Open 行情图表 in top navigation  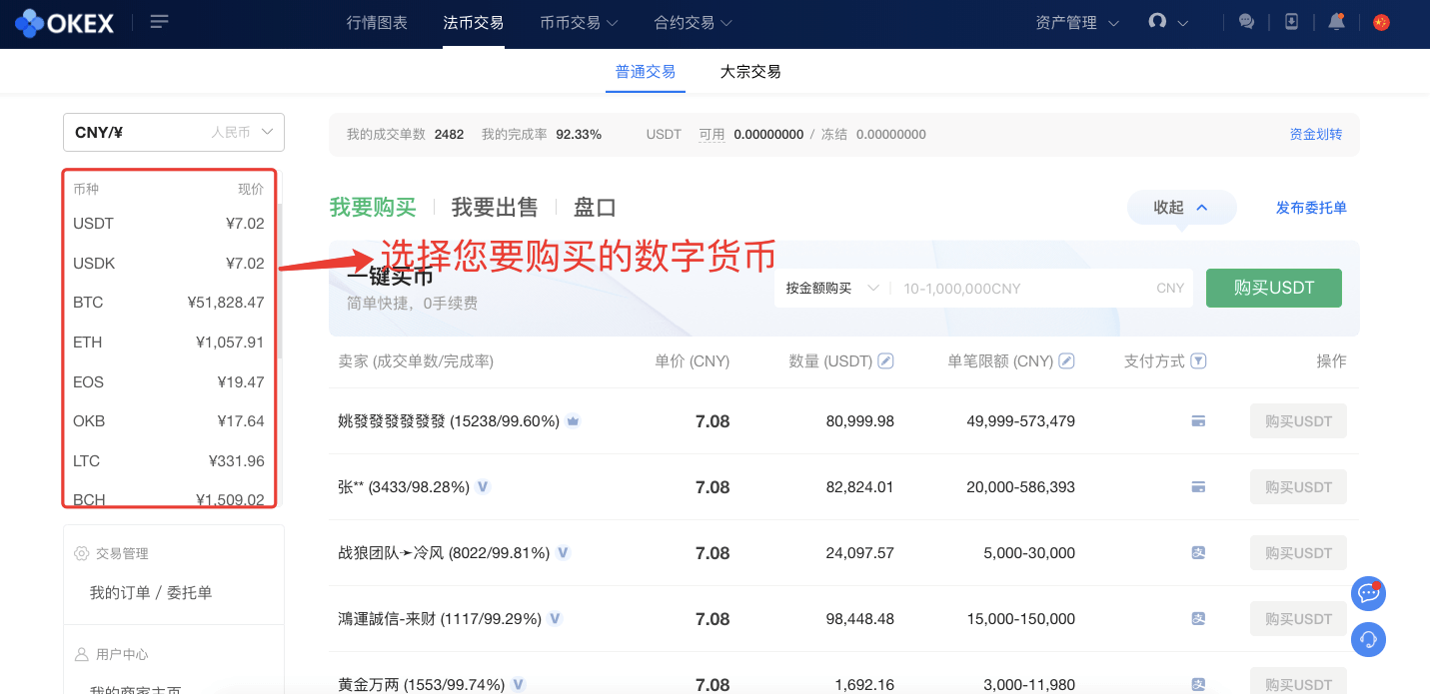pyautogui.click(x=377, y=22)
